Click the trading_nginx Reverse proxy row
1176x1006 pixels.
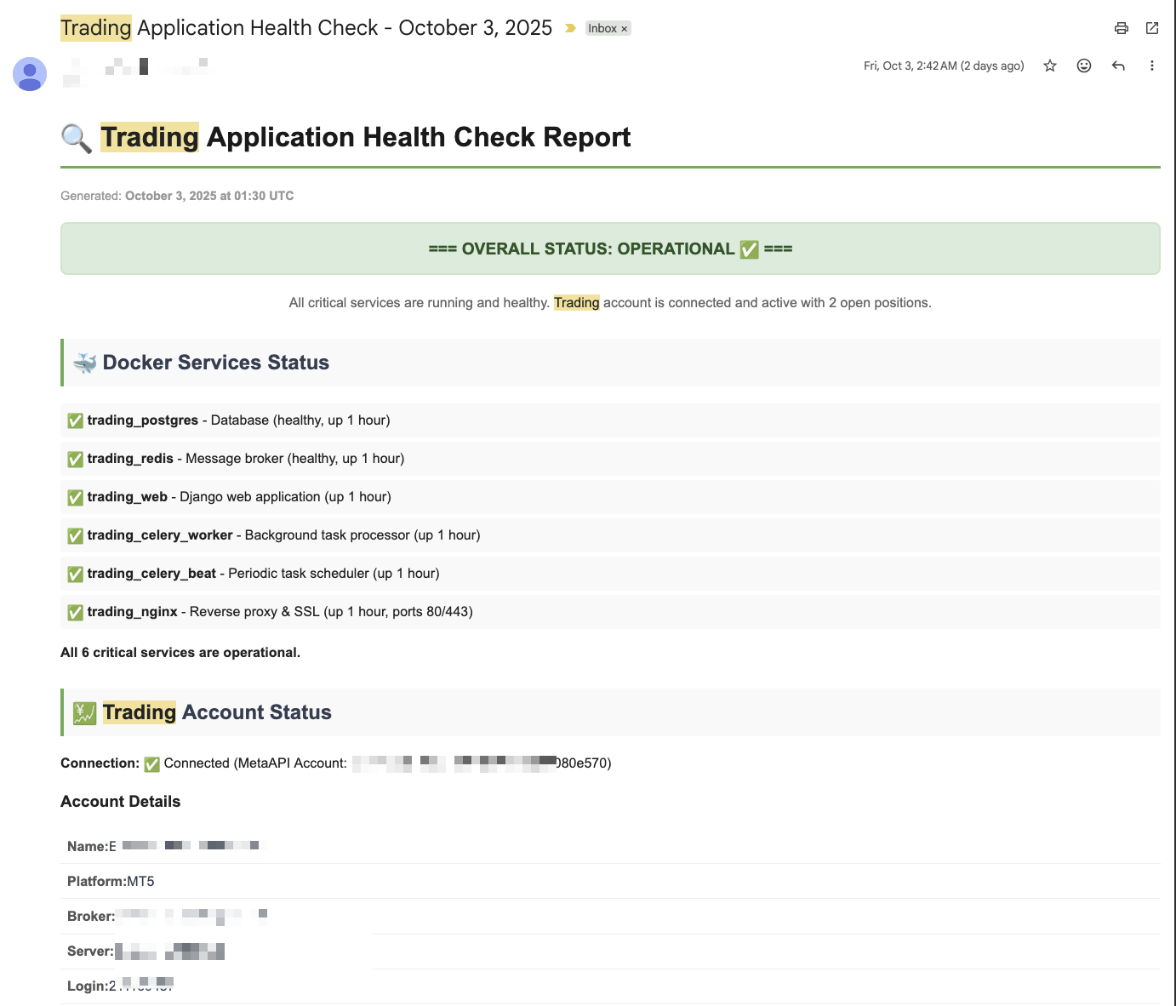tap(610, 612)
